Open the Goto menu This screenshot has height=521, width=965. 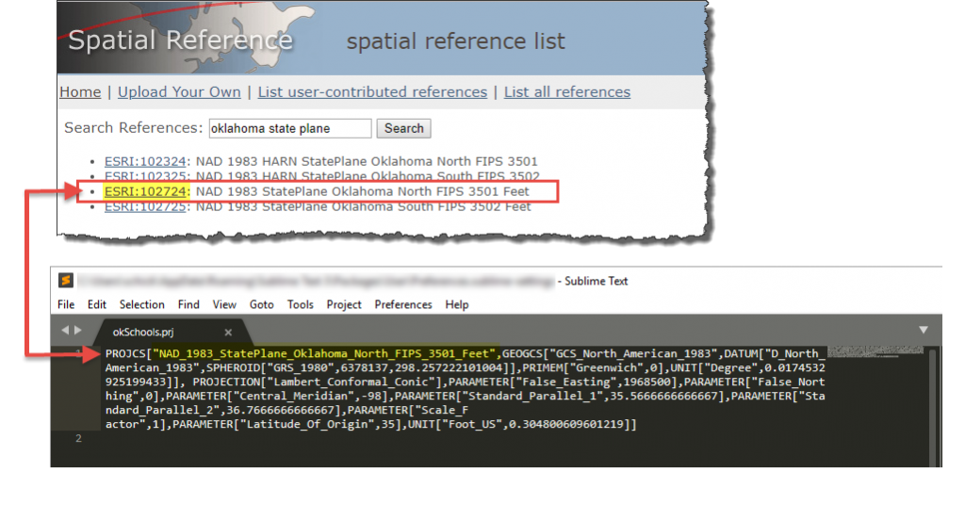coord(262,304)
